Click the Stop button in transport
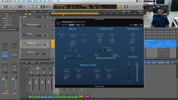 [39, 7]
